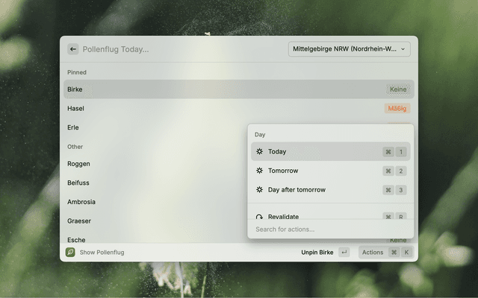Screen dimensions: 478x298
Task: Click the Actions button
Action: point(373,253)
